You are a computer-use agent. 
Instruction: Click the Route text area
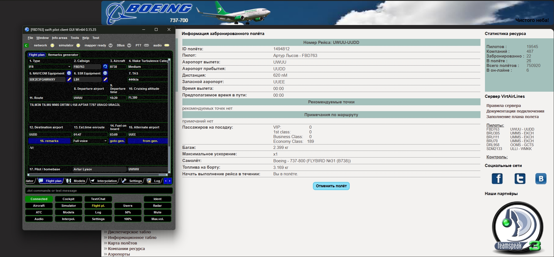[98, 112]
